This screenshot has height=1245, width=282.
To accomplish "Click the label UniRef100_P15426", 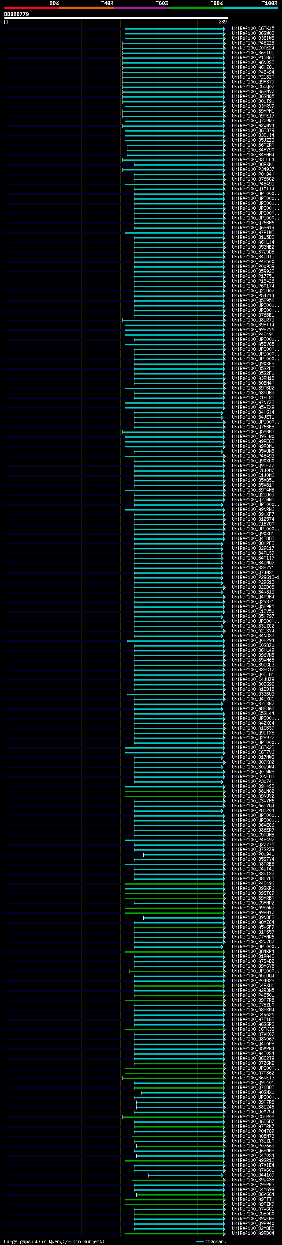I will tap(253, 281).
